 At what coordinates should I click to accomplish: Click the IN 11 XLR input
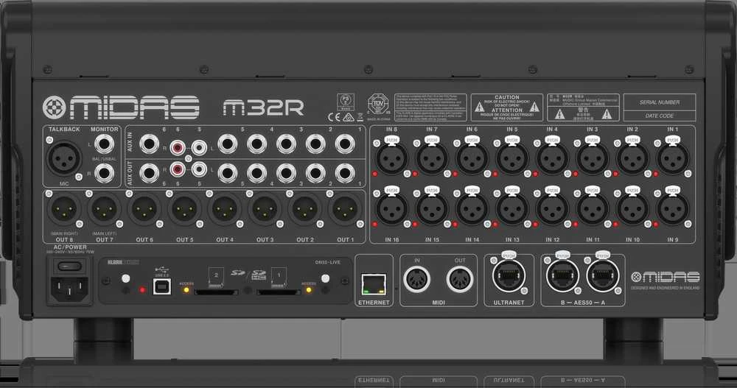click(593, 209)
